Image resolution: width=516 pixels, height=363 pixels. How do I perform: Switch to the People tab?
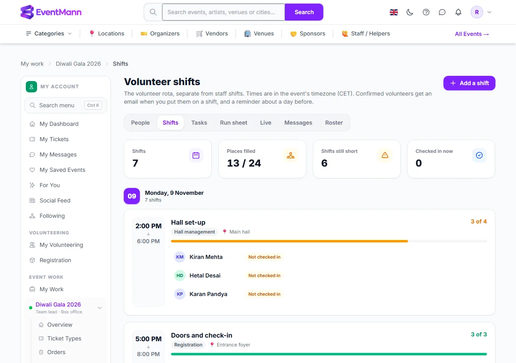[140, 123]
